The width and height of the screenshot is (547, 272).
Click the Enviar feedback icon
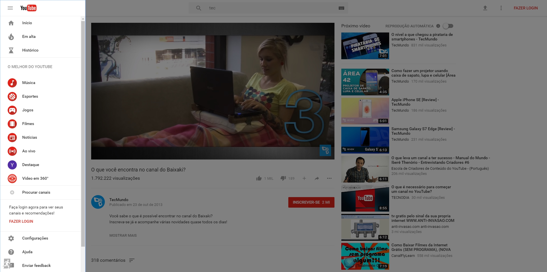point(11,265)
